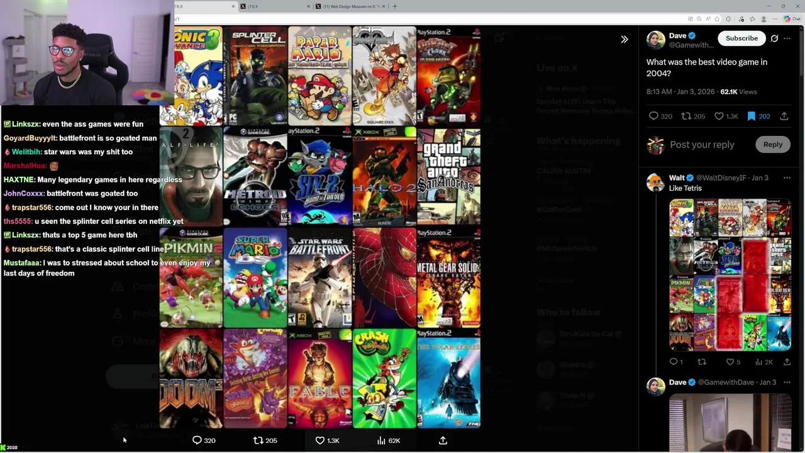
Task: Click @GamewithDave handle on Jan 3 reply
Action: tap(727, 383)
